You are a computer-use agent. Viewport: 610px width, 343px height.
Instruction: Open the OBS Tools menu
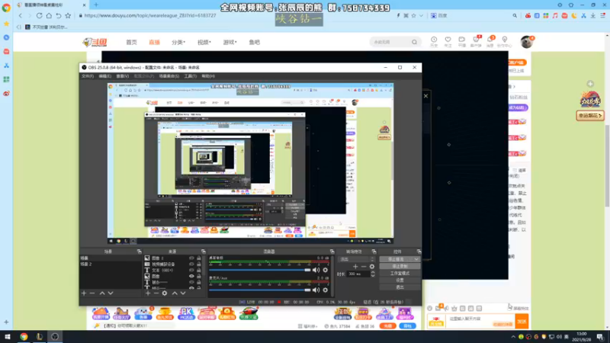coord(190,76)
